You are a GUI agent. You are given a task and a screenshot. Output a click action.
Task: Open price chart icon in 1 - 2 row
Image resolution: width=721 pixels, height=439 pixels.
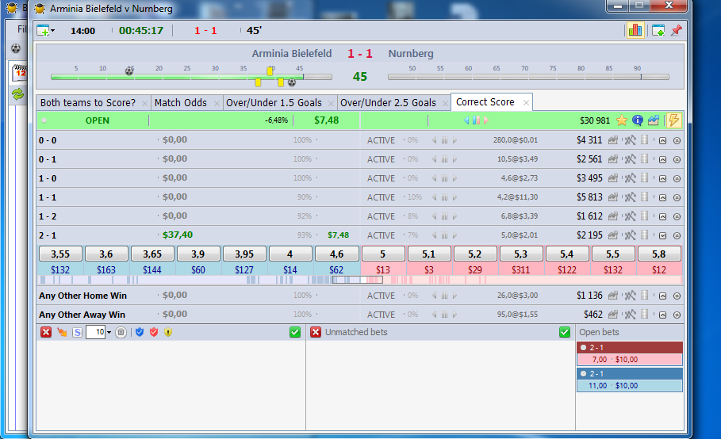pyautogui.click(x=612, y=216)
